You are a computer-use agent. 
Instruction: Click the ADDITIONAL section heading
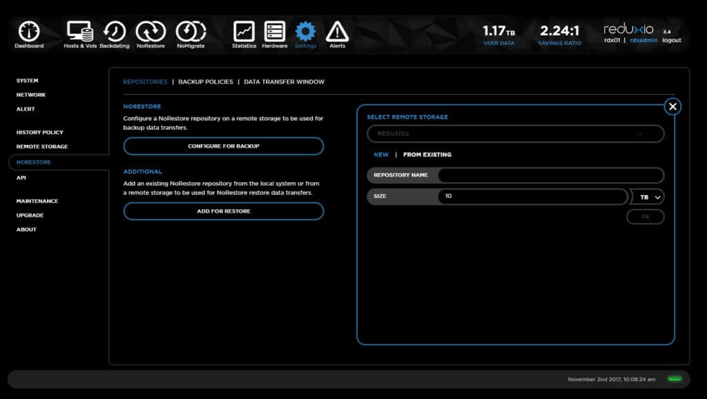(x=142, y=172)
